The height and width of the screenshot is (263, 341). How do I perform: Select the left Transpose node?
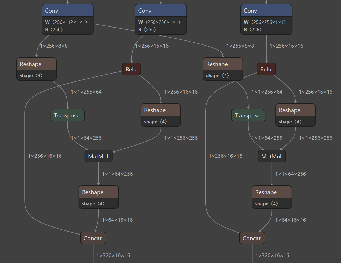[67, 115]
